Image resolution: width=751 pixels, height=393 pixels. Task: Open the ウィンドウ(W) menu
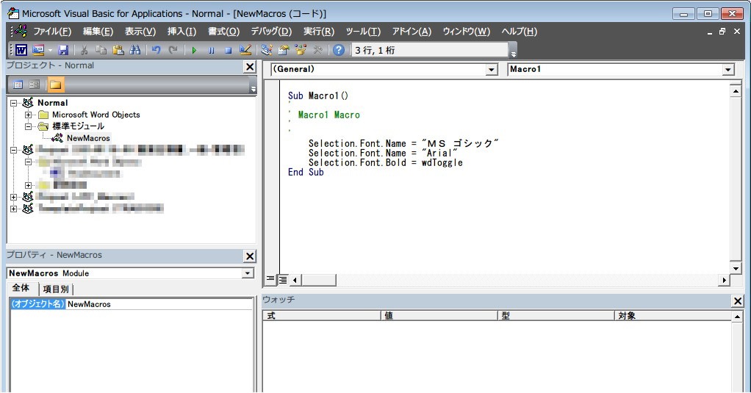tap(467, 32)
